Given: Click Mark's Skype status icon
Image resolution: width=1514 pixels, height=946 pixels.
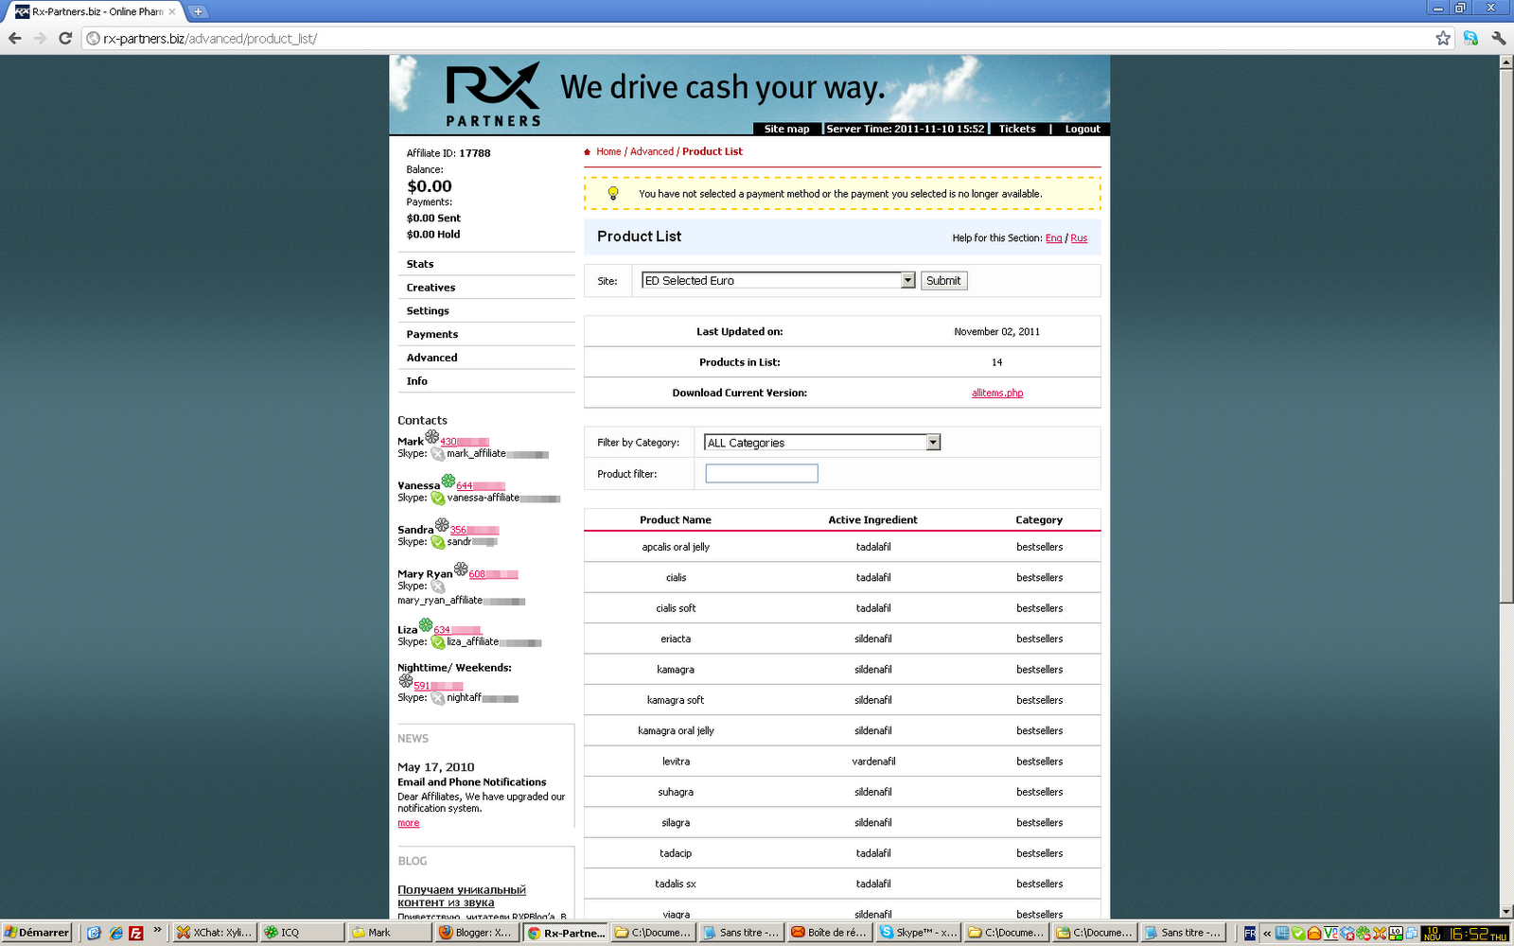Looking at the screenshot, I should pyautogui.click(x=437, y=454).
